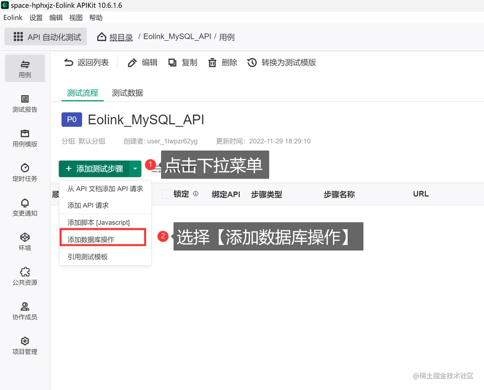Viewport: 484px width, 390px height.
Task: Click the 复制 copy icon
Action: tap(172, 63)
